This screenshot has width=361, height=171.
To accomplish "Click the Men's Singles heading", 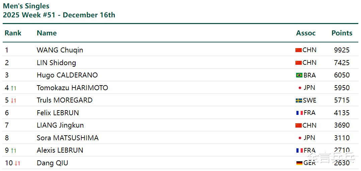I will click(26, 6).
